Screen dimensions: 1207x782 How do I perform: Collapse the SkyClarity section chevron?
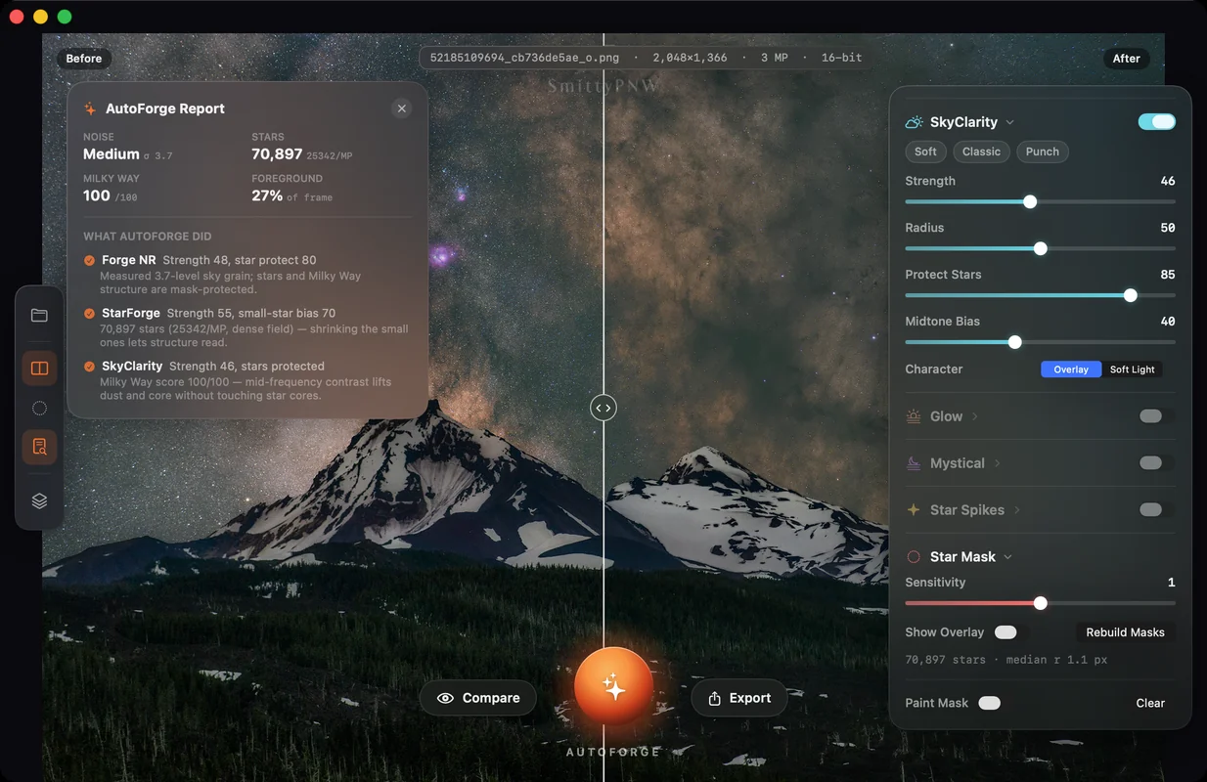pyautogui.click(x=1009, y=122)
